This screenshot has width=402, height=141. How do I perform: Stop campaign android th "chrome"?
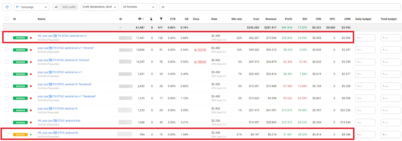[x=31, y=62]
